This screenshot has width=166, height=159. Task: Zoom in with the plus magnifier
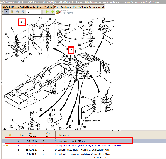17,12
